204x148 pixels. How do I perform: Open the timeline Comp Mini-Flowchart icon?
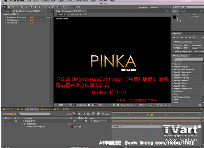pyautogui.click(x=69, y=114)
